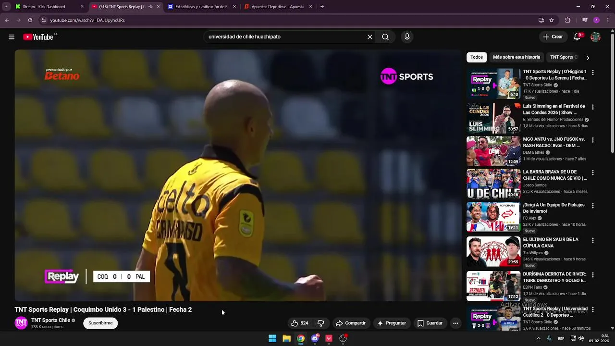Click the Compartir share button
Viewport: 615px width, 346px height.
tap(351, 323)
